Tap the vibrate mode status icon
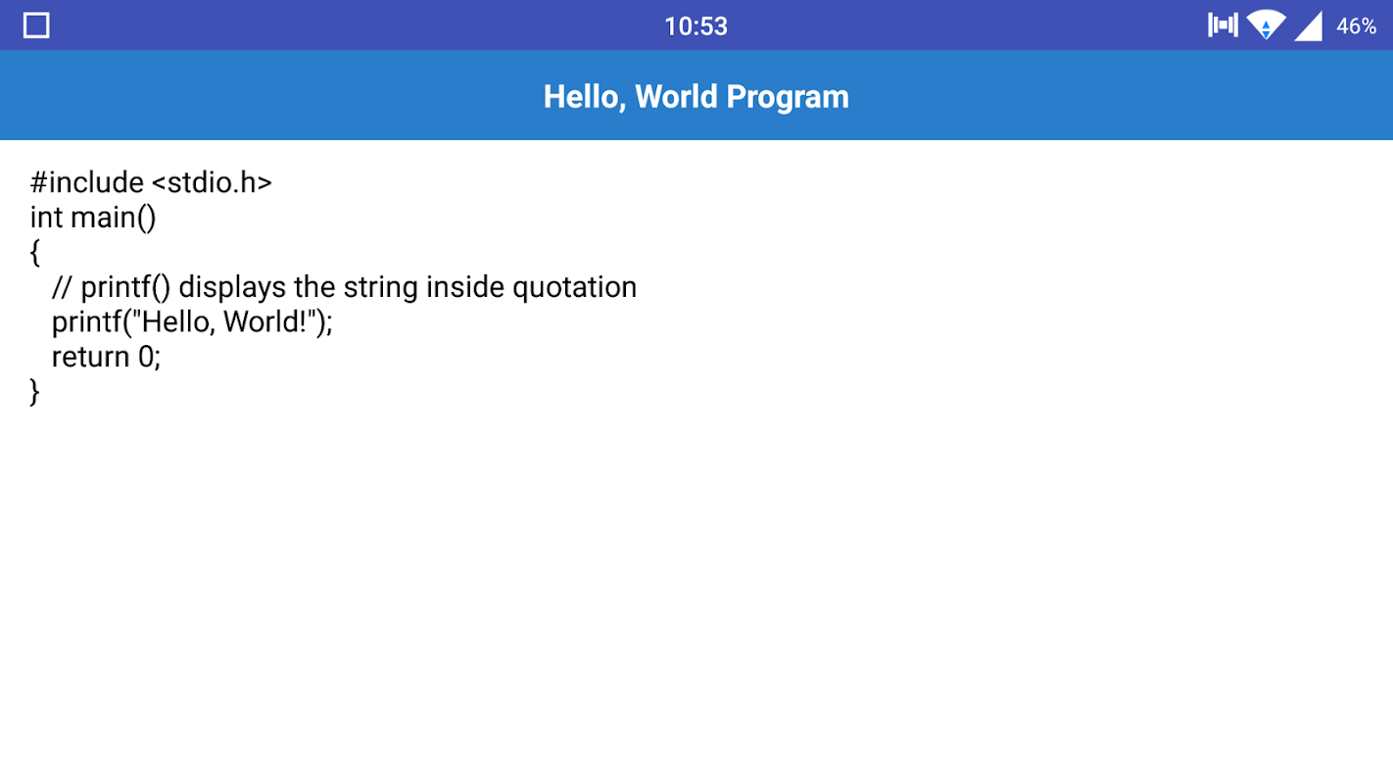The width and height of the screenshot is (1393, 784). pos(1223,25)
